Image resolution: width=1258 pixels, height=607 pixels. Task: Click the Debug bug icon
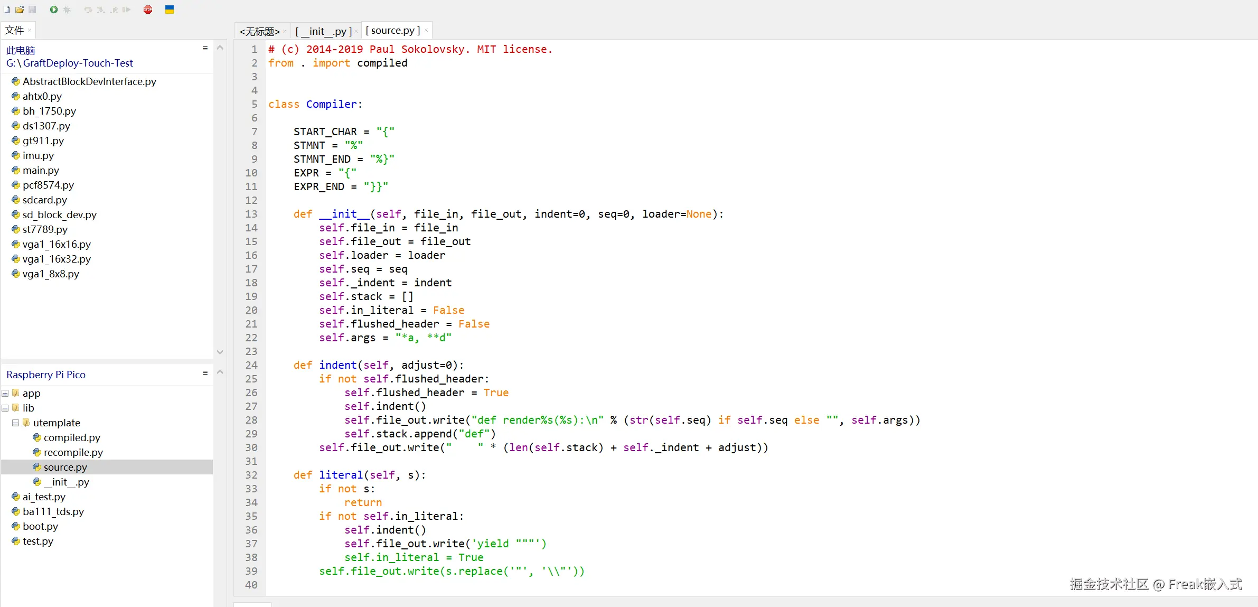click(x=67, y=10)
